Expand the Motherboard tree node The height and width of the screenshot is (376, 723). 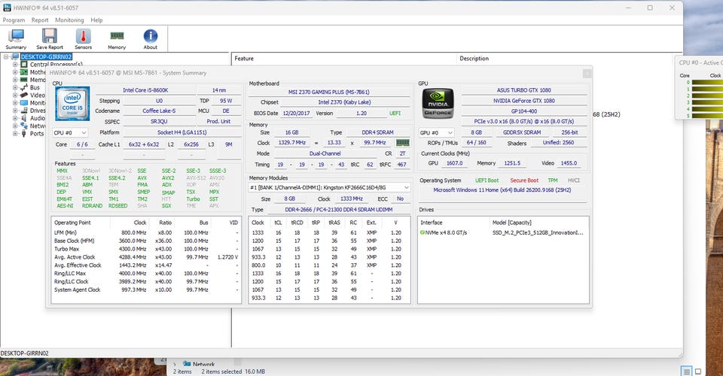[15, 72]
